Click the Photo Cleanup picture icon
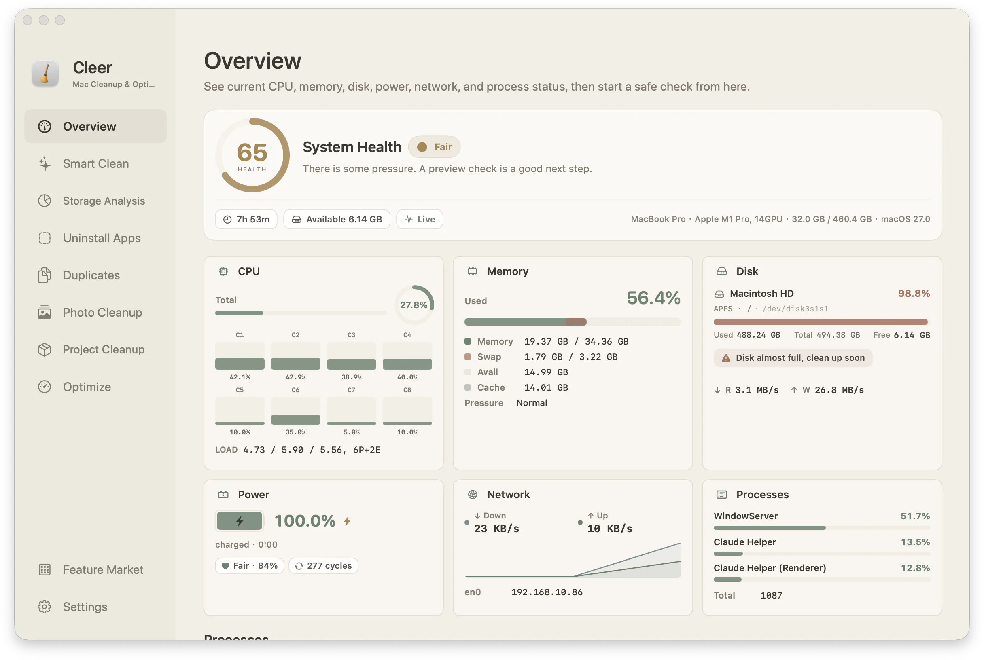984x660 pixels. coord(44,312)
